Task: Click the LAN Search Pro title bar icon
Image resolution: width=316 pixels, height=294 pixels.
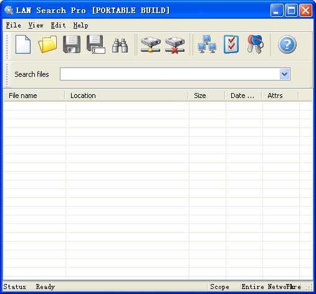Action: 9,10
